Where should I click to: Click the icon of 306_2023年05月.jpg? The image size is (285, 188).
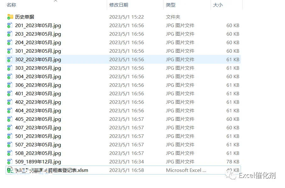[x=10, y=85]
